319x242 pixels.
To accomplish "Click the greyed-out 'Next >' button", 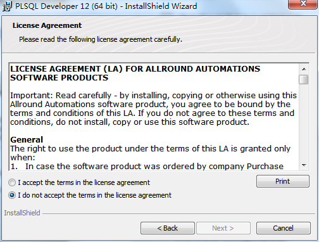I will [223, 228].
